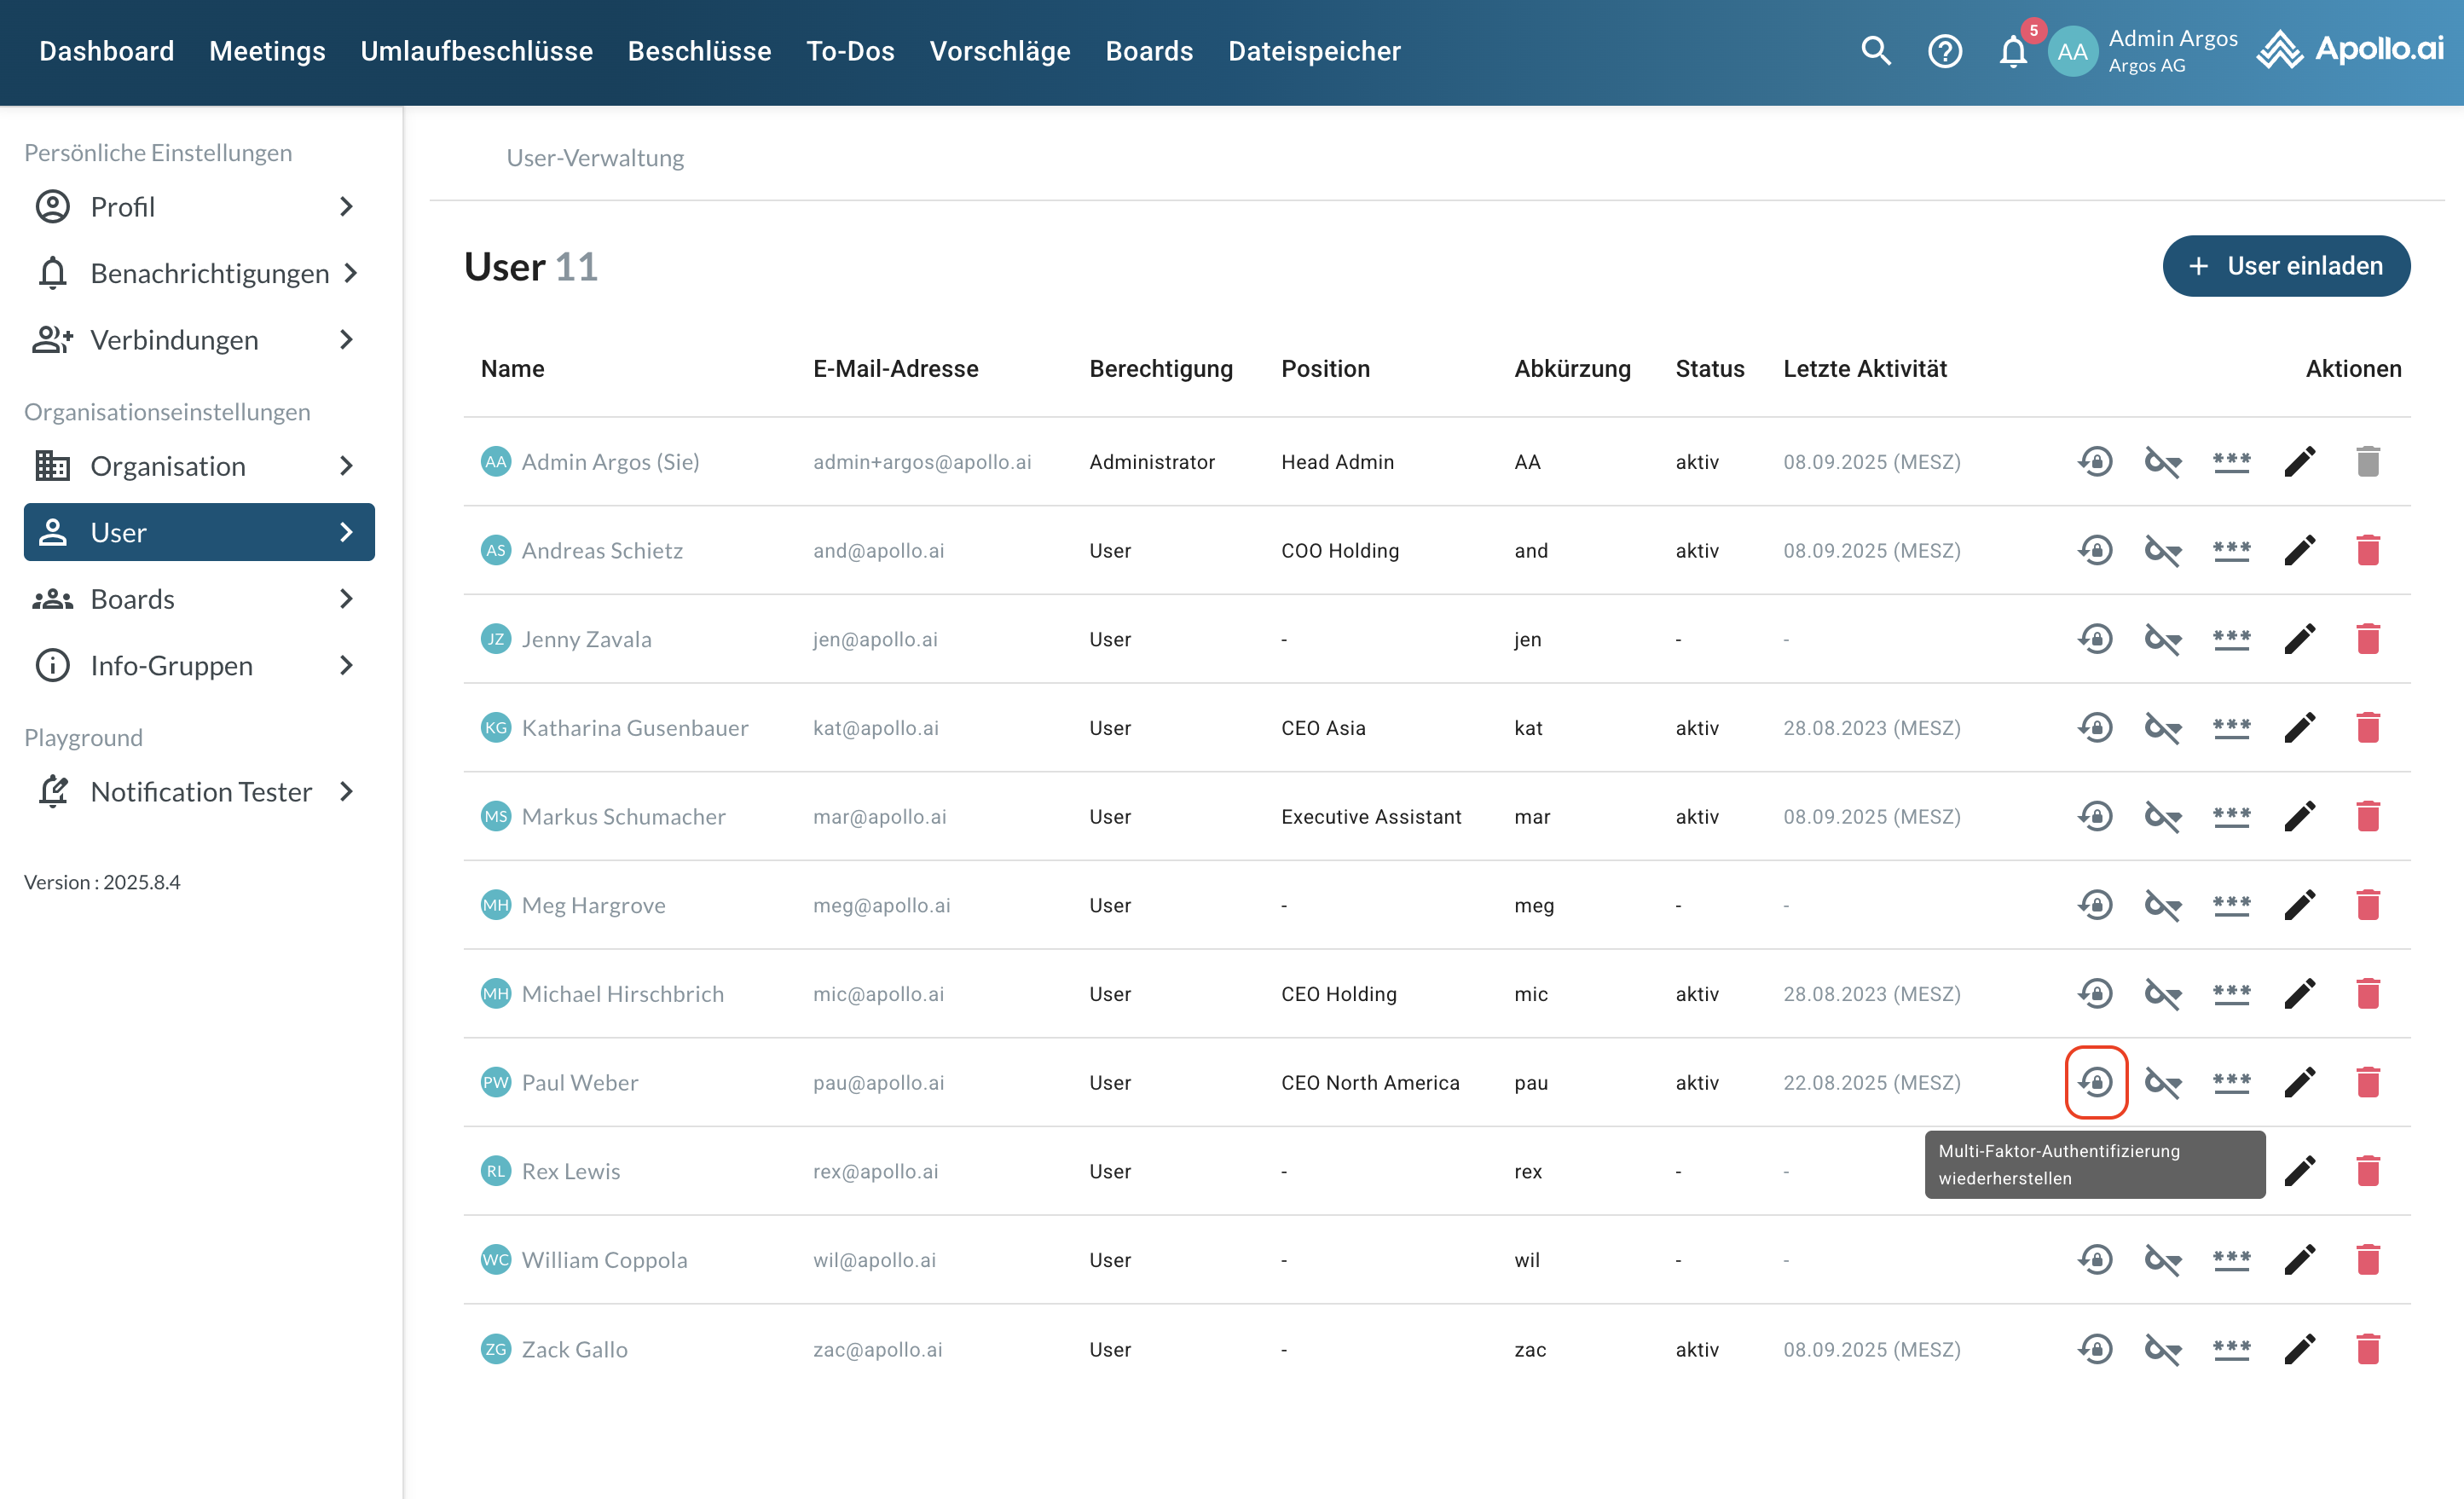Image resolution: width=2464 pixels, height=1499 pixels.
Task: Click the User einladen button
Action: 2285,266
